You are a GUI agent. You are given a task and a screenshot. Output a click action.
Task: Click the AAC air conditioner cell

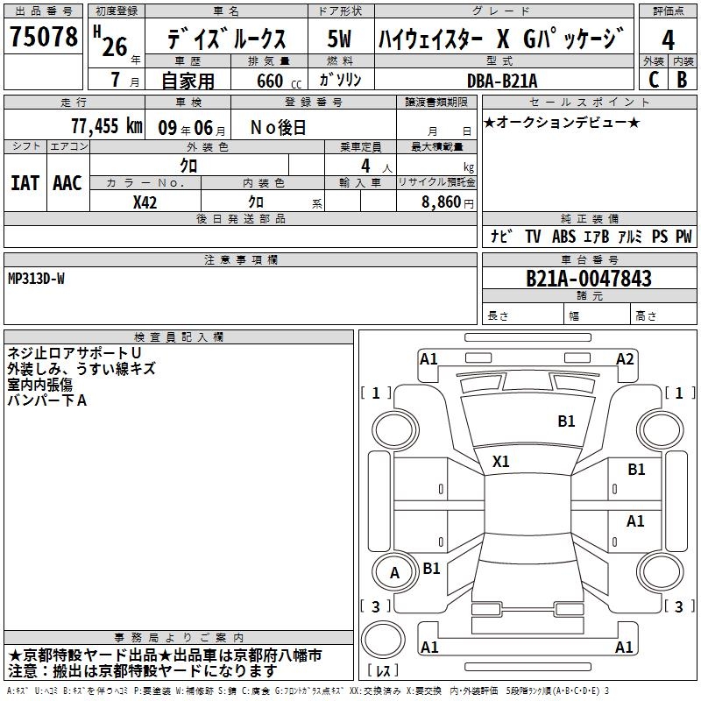click(x=67, y=183)
